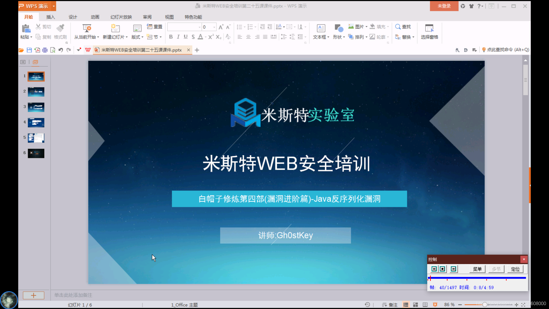Select slide 4 thumbnail in the sidebar
Screen dimensions: 549x309
click(36, 122)
